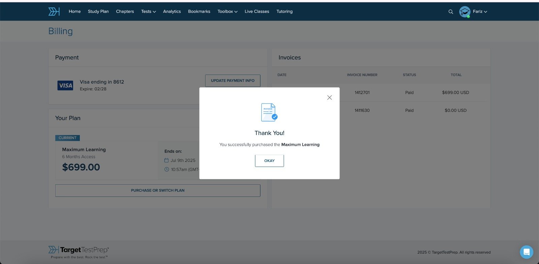Click the calendar icon beside Jul 9th 2025
539x264 pixels.
point(166,161)
